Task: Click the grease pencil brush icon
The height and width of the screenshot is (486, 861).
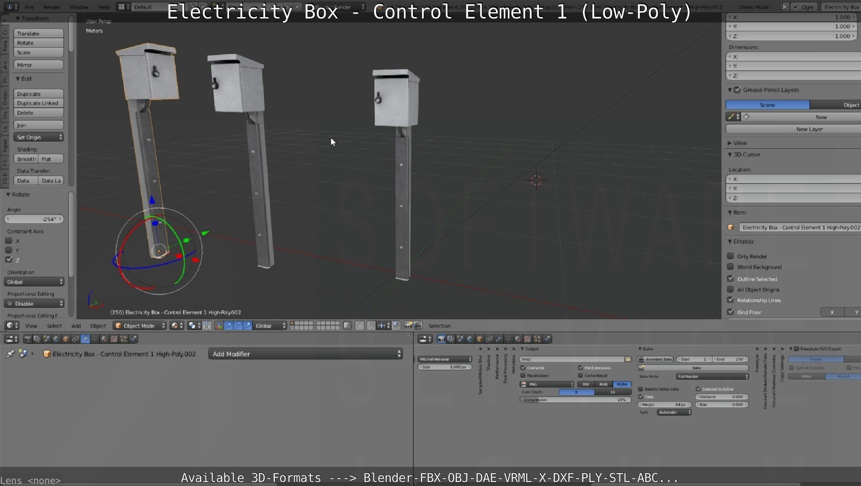Action: click(731, 117)
